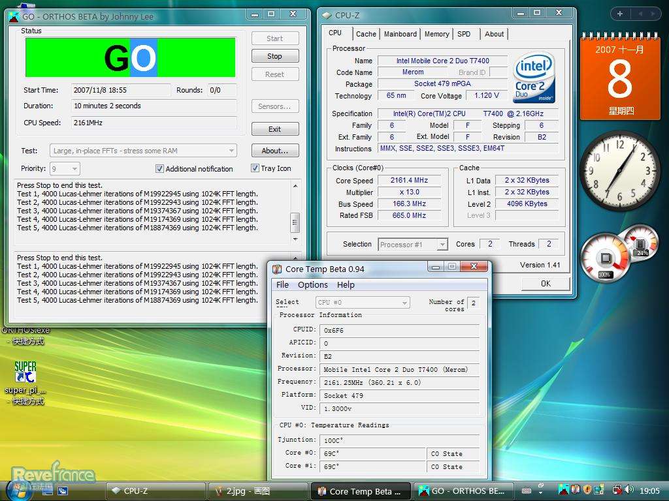Open the Options menu in Core Temp
This screenshot has width=669, height=501.
point(313,285)
